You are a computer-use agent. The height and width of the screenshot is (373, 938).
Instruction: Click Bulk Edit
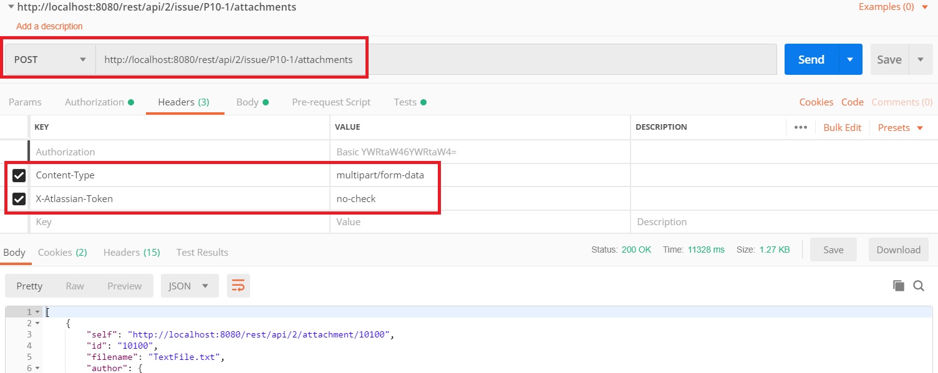point(842,127)
